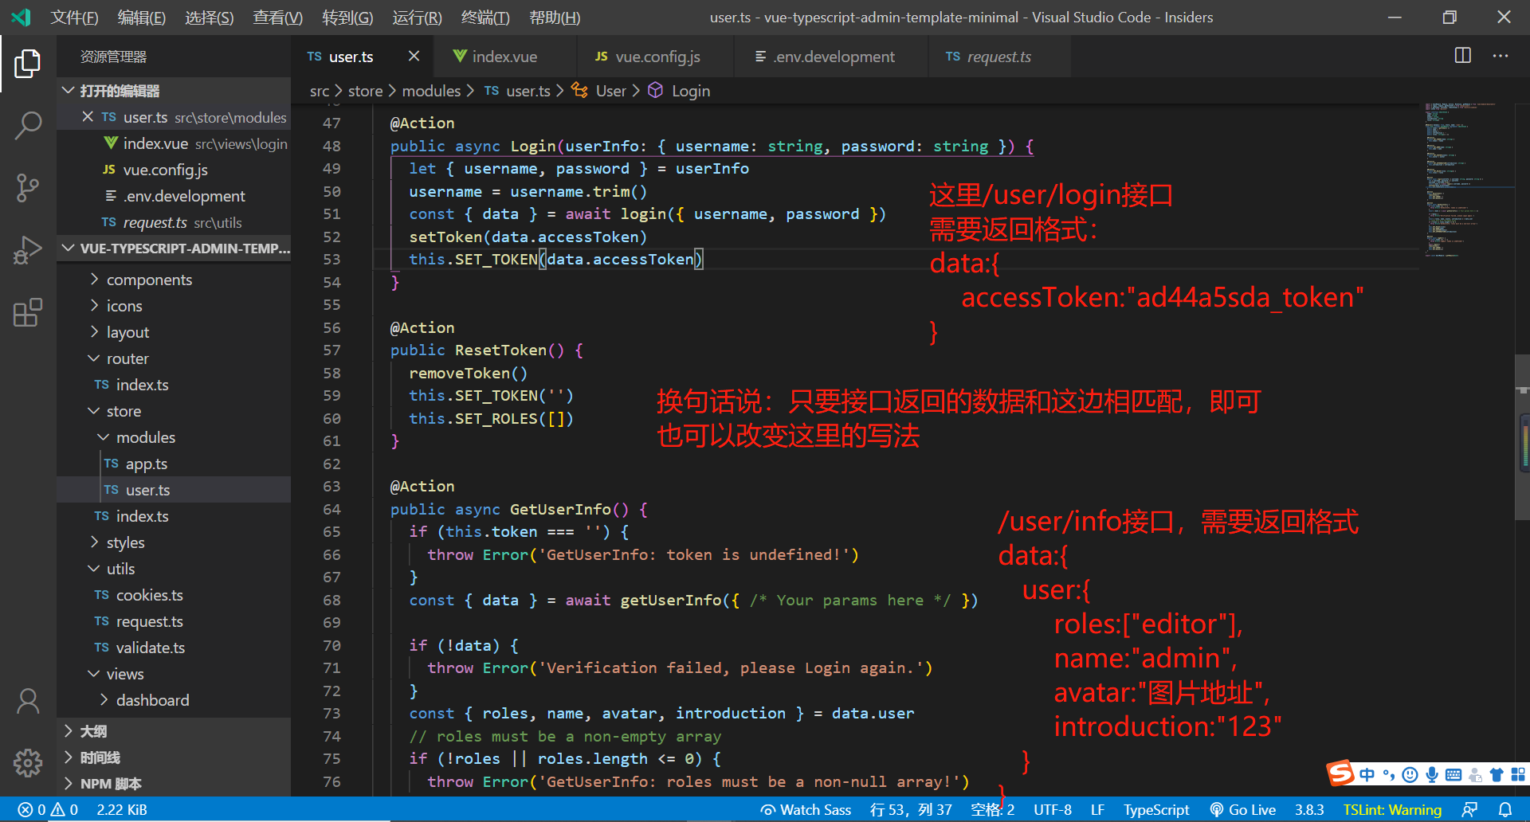Image resolution: width=1530 pixels, height=822 pixels.
Task: Click the line 53 column 37 indicator
Action: point(911,809)
